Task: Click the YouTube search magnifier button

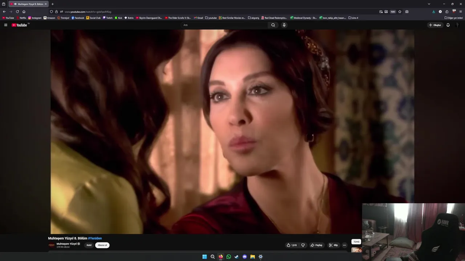Action: click(273, 25)
